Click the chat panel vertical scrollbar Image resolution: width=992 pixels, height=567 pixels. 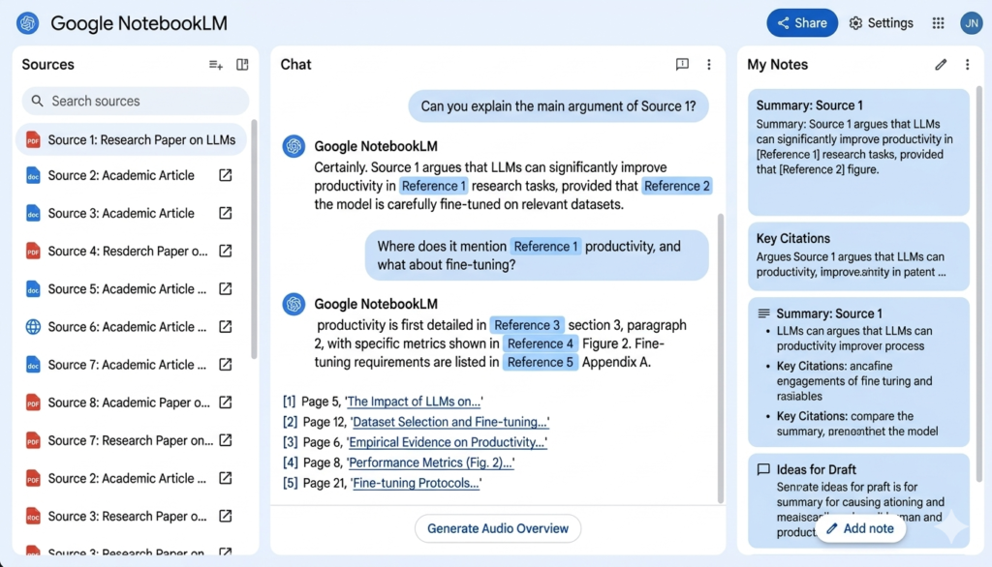[721, 358]
